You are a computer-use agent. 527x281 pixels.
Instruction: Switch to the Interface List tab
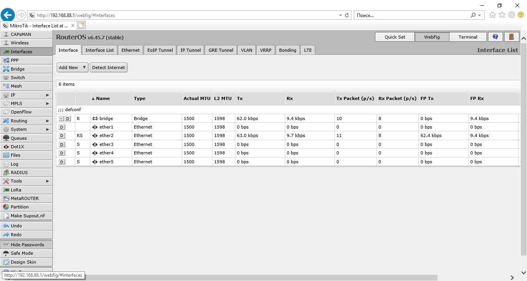point(100,50)
